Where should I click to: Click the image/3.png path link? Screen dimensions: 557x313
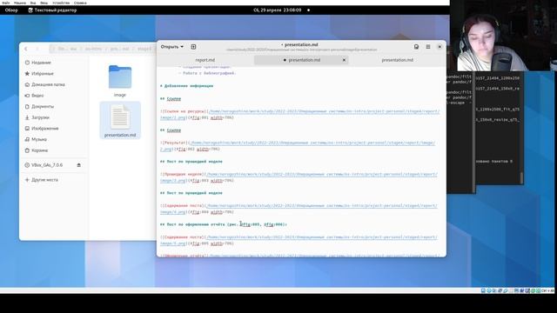[x=172, y=181]
